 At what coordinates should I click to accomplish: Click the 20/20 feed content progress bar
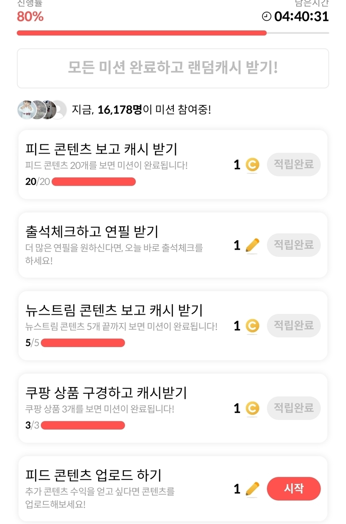pyautogui.click(x=94, y=181)
